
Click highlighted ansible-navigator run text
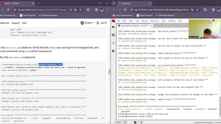(50, 64)
